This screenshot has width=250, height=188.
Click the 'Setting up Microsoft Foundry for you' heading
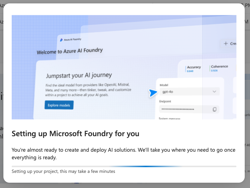click(x=75, y=134)
